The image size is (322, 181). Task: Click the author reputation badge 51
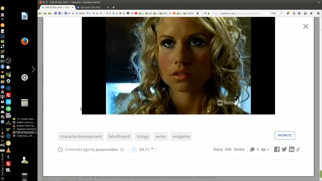click(122, 149)
